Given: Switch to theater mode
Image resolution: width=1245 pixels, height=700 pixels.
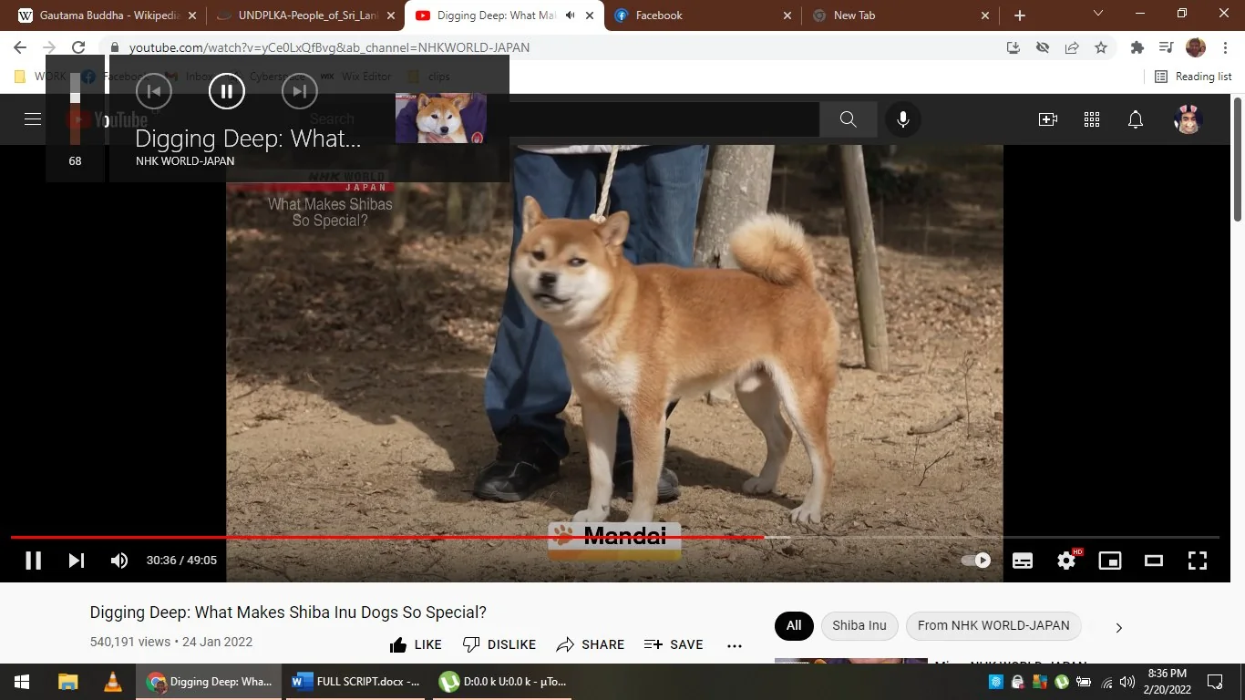Looking at the screenshot, I should [x=1154, y=561].
